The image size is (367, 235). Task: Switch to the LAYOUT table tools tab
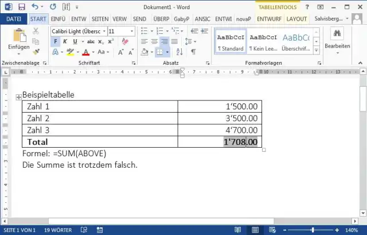[297, 19]
